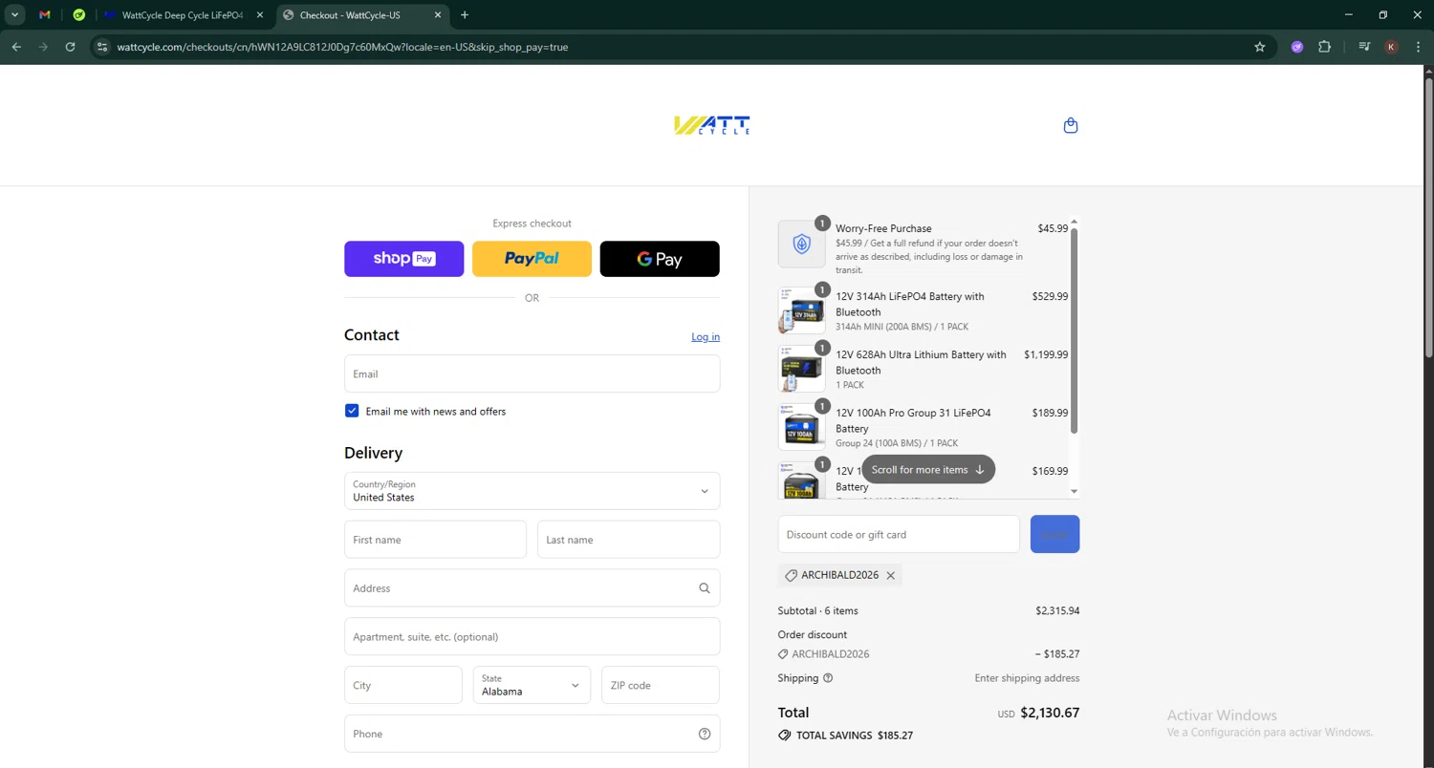Focus the Email input field
The width and height of the screenshot is (1434, 768).
[x=532, y=373]
